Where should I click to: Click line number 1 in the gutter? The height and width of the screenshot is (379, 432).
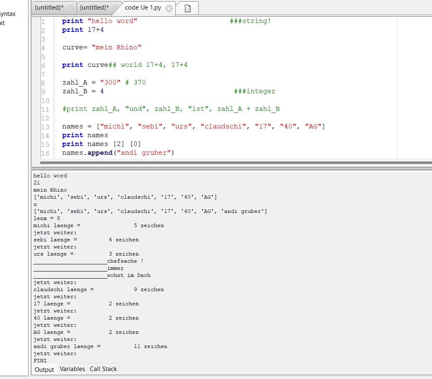(x=44, y=21)
